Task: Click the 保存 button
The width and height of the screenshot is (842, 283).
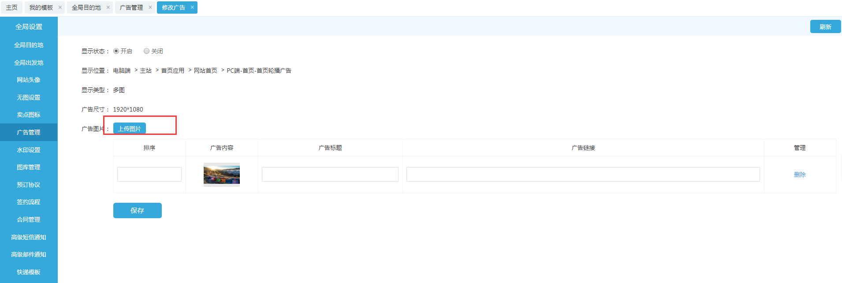Action: [137, 210]
